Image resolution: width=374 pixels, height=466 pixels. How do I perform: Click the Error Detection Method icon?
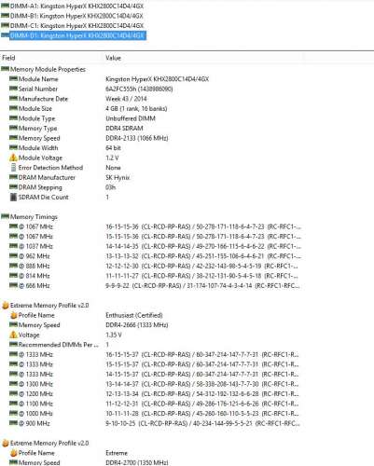click(x=13, y=168)
